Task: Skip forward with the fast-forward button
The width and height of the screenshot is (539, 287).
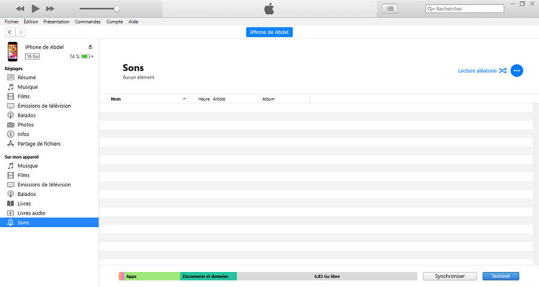Action: 50,8
